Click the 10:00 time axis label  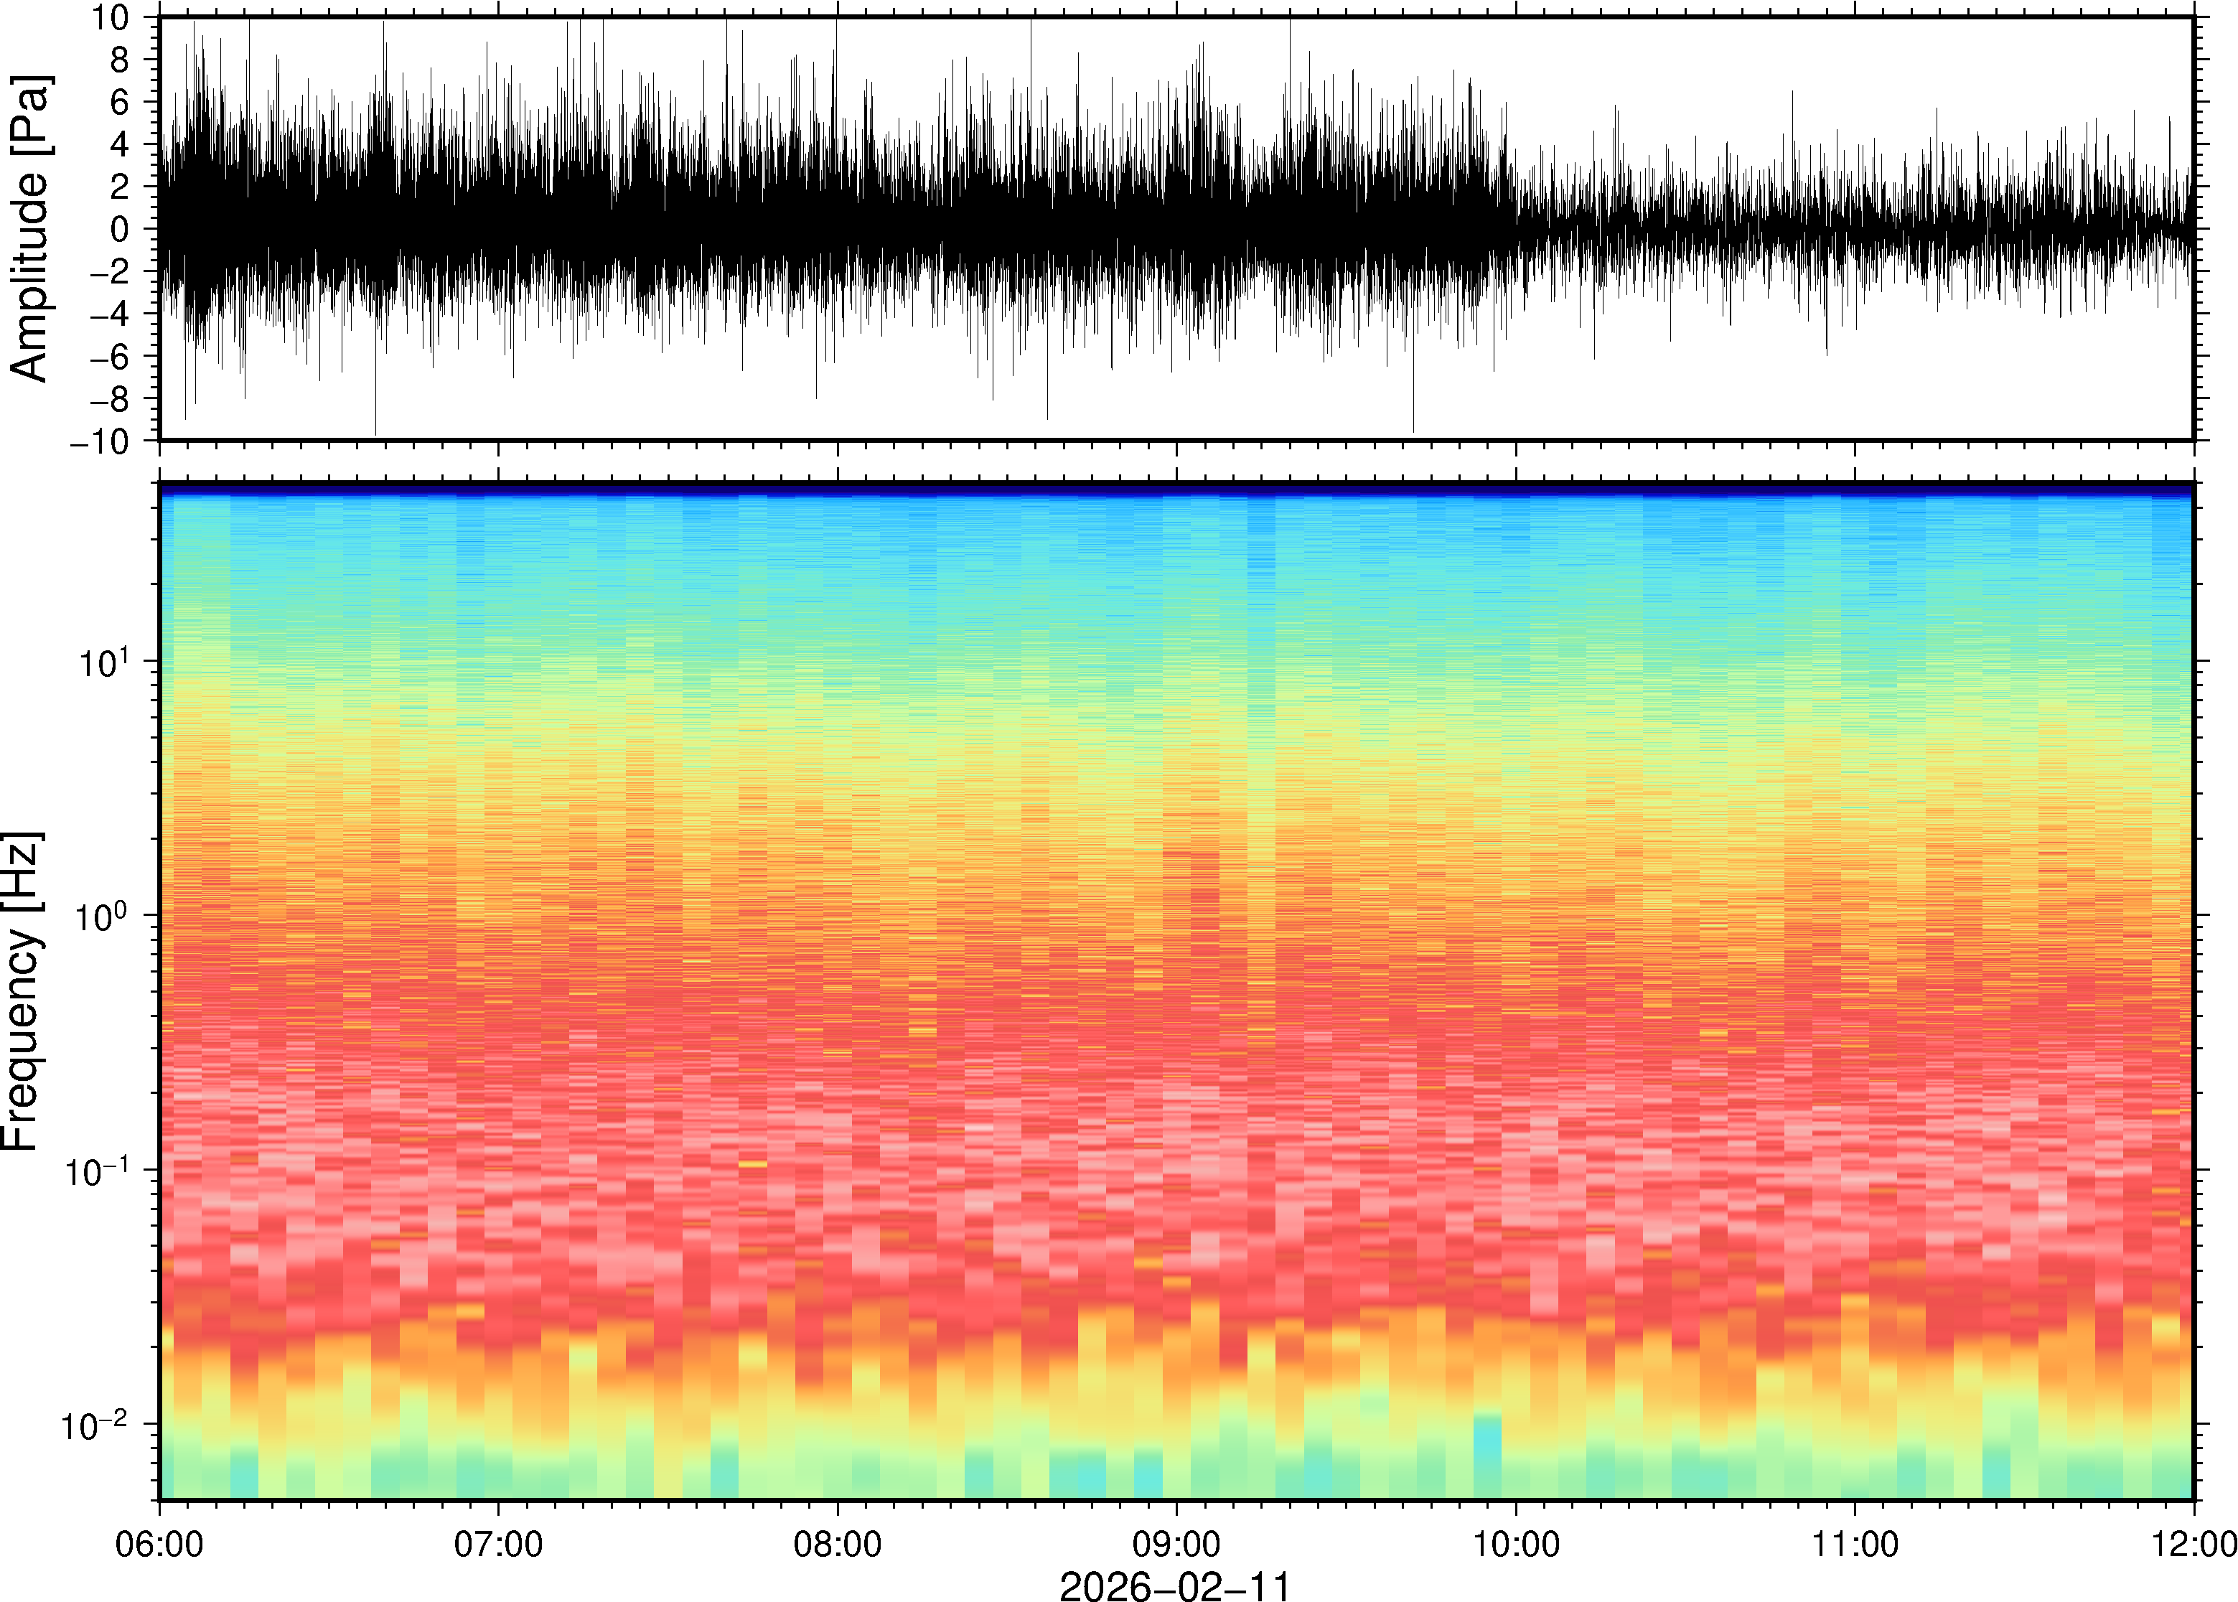click(x=1516, y=1544)
